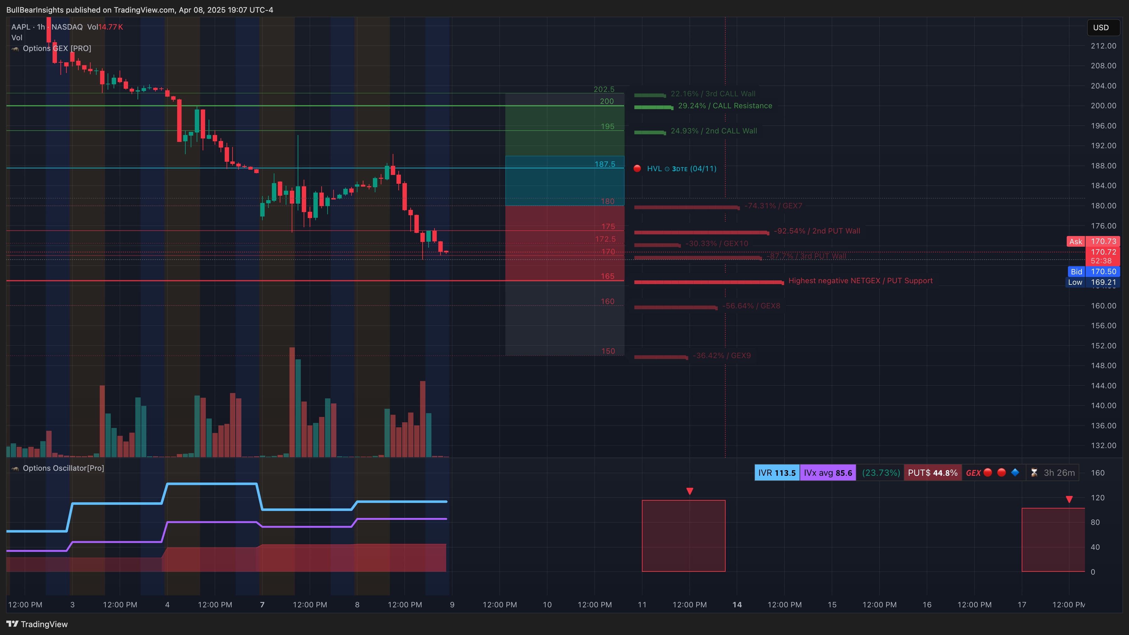Screen dimensions: 1129x635
Task: Click the 165 strike level label
Action: tap(607, 277)
